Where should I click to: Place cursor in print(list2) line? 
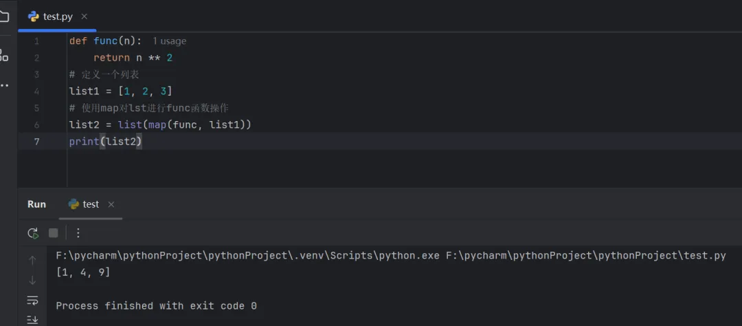tap(124, 142)
